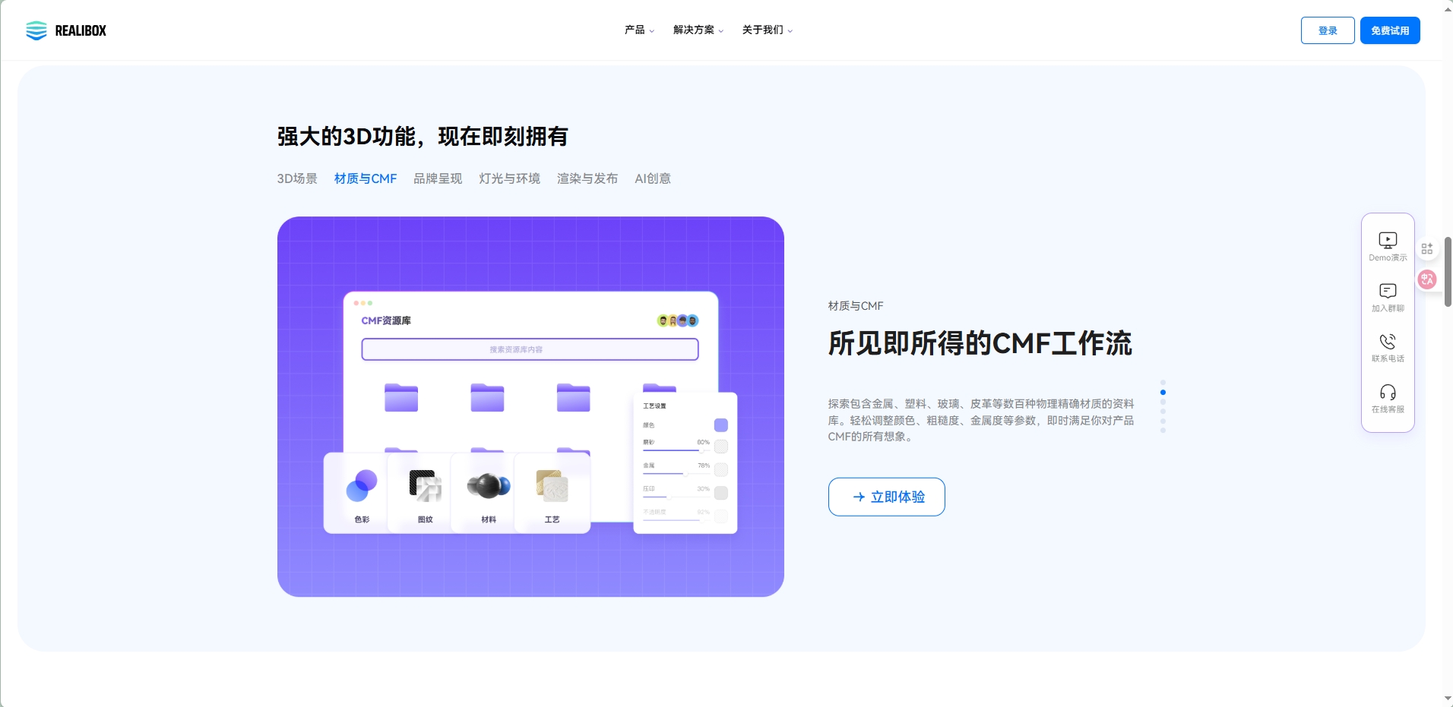Click the 材料 spheres card icon
The width and height of the screenshot is (1453, 707).
488,487
